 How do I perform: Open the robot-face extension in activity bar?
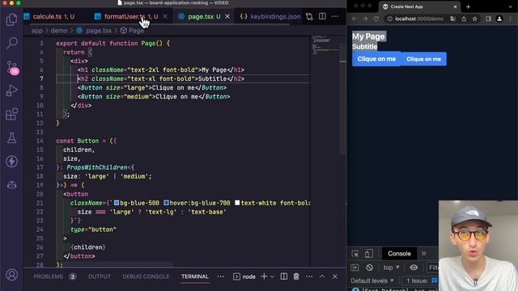tap(11, 185)
